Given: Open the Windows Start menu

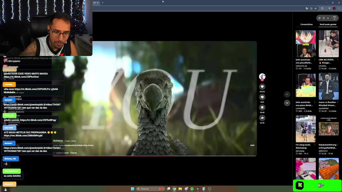Looking at the screenshot, I should [133, 189].
